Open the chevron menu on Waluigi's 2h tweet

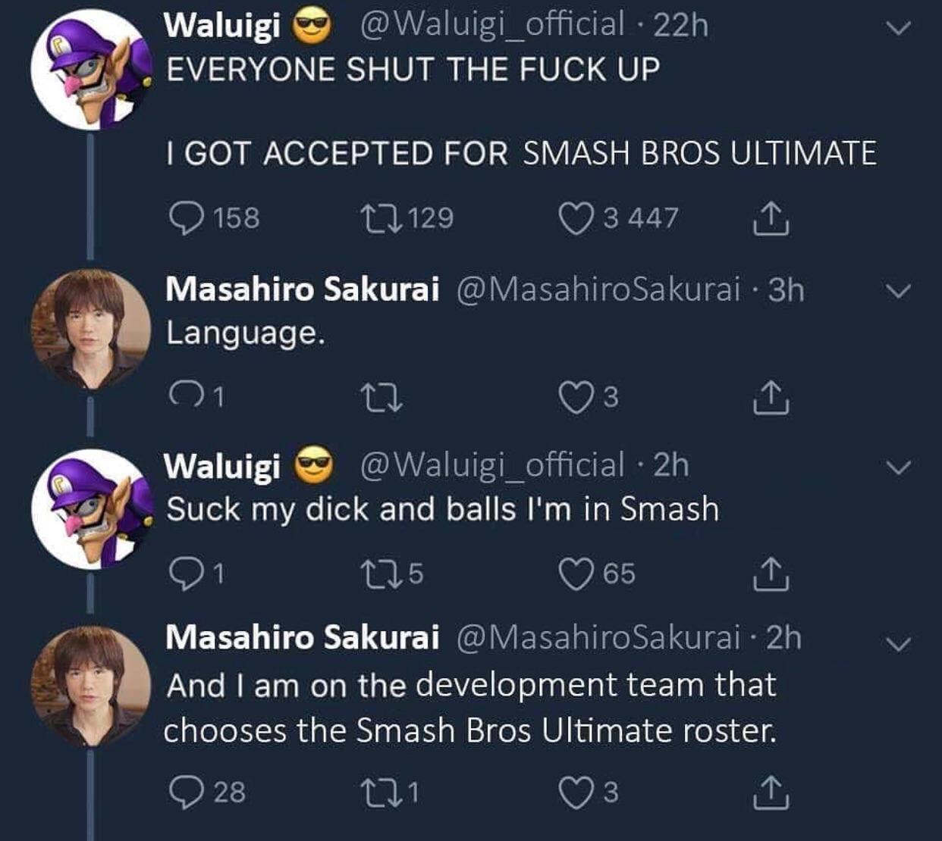[900, 467]
